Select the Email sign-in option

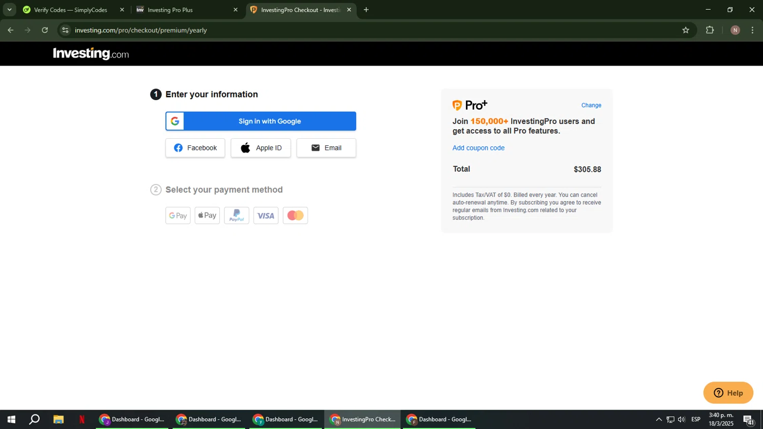tap(326, 148)
